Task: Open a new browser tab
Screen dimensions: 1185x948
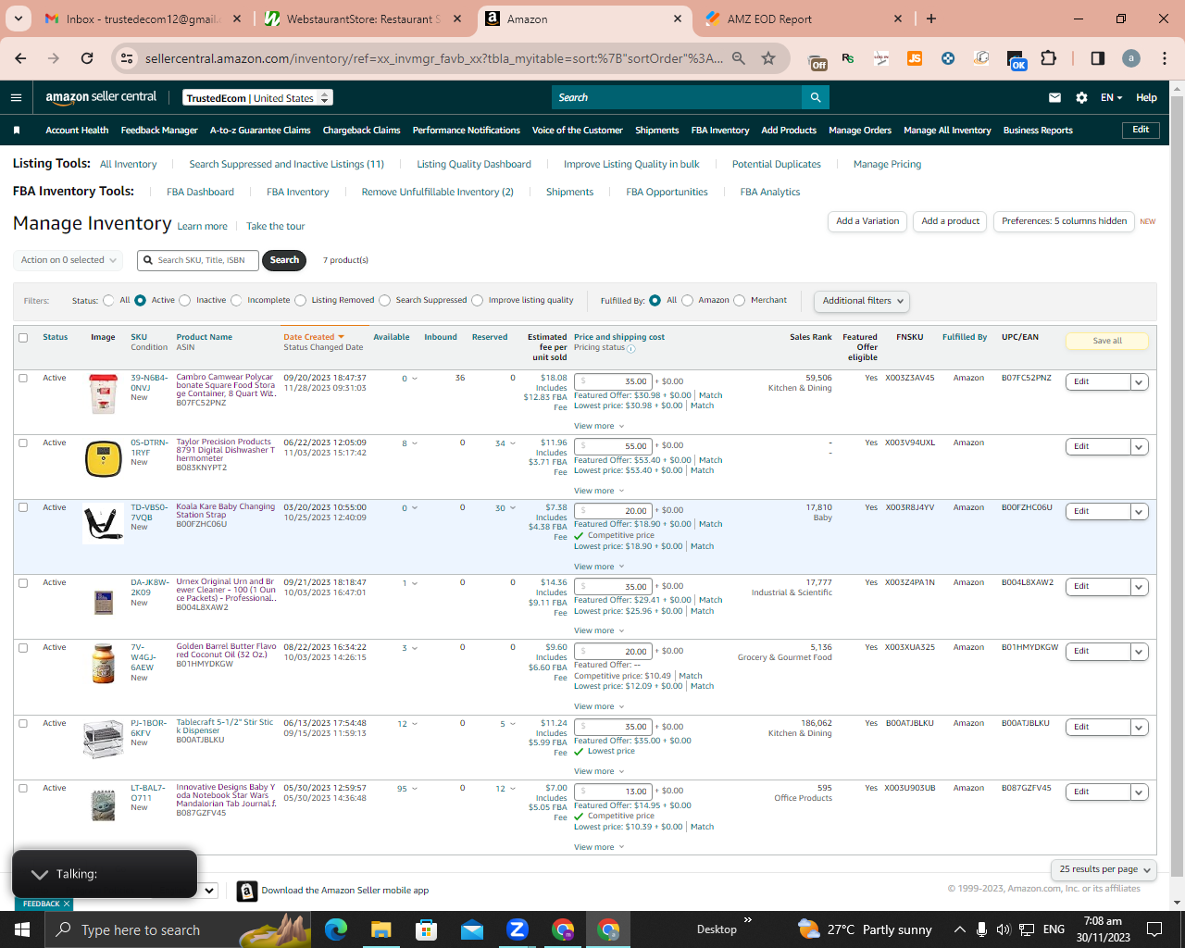Action: pyautogui.click(x=931, y=19)
